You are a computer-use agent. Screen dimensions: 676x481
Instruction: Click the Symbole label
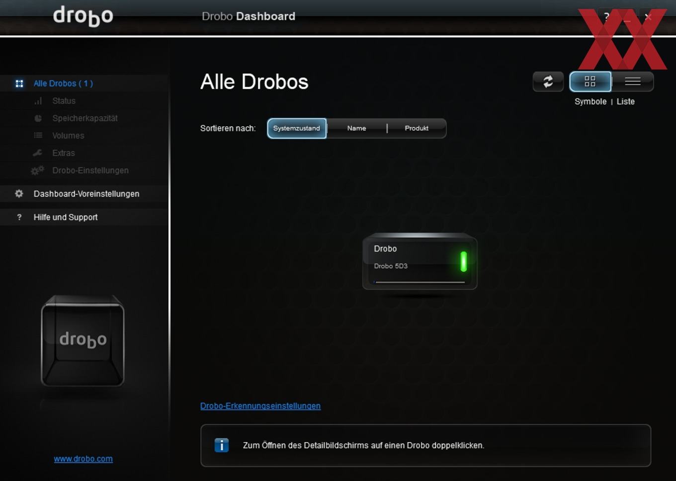pos(591,101)
